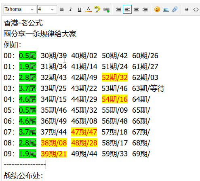Align text to the right

click(x=145, y=9)
